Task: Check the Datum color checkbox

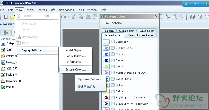Action: [113, 85]
